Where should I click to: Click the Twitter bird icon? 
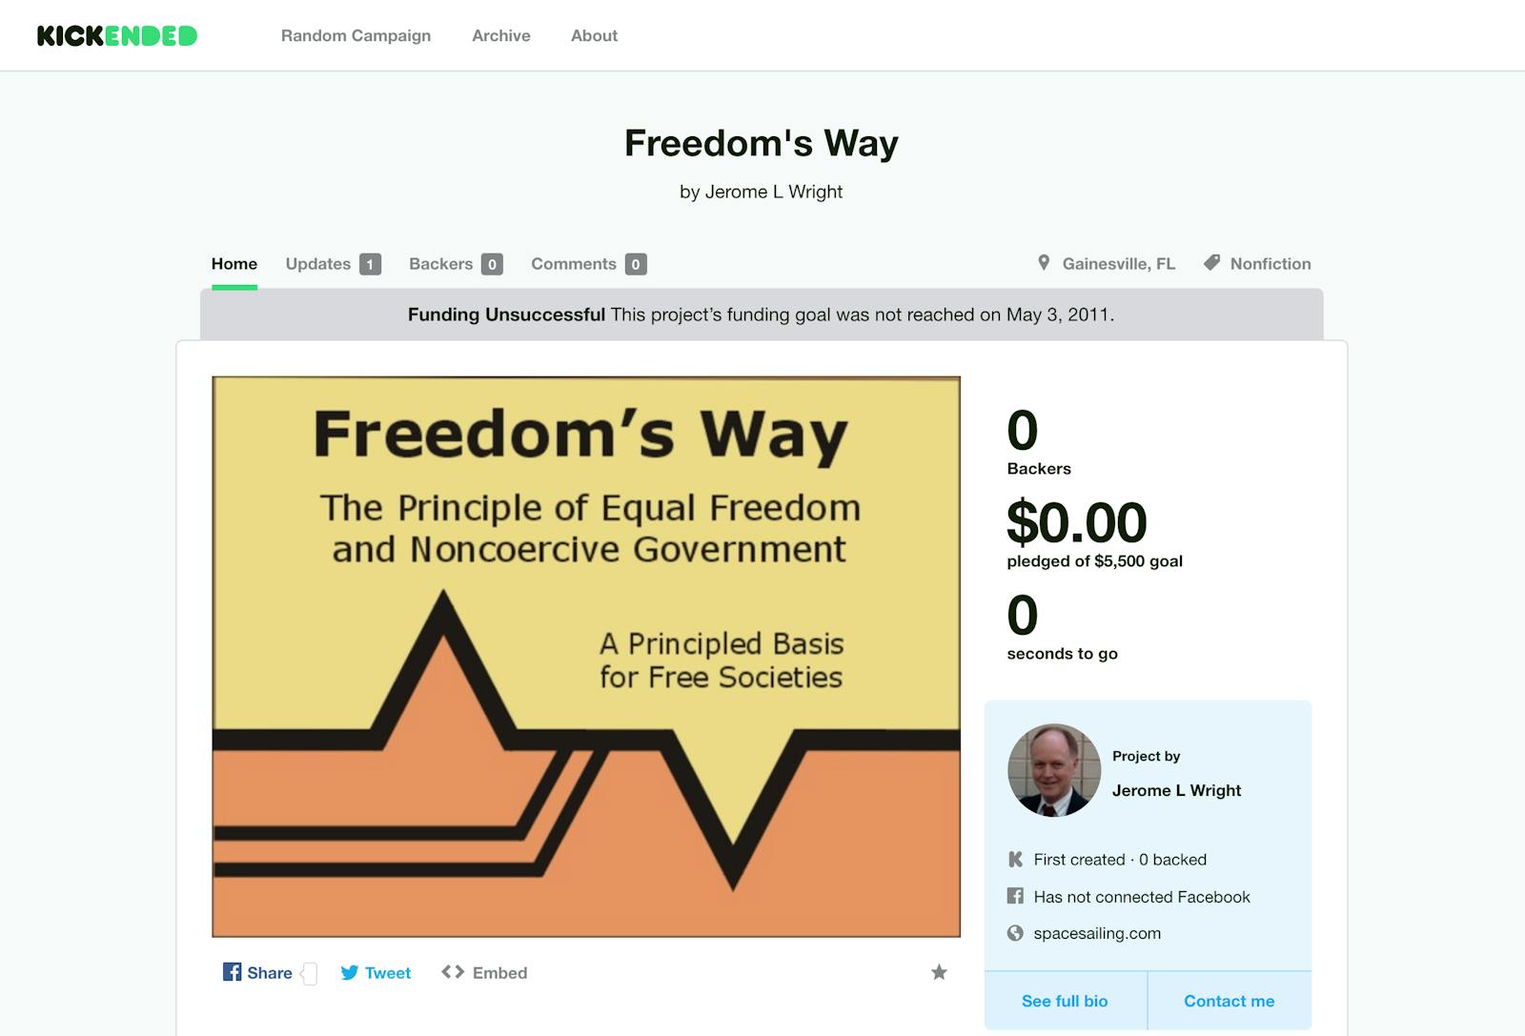(x=350, y=972)
